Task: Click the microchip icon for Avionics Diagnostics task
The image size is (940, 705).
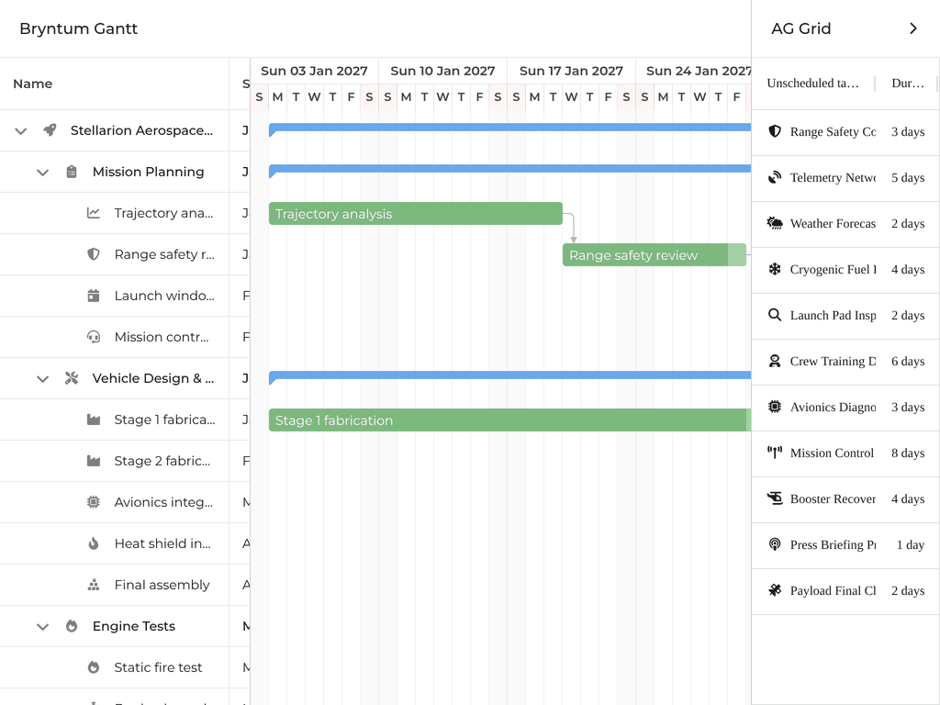Action: point(775,407)
